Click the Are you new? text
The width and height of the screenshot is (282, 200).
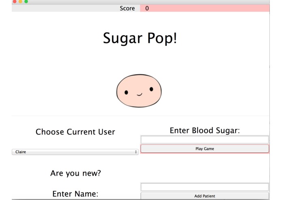tap(75, 173)
